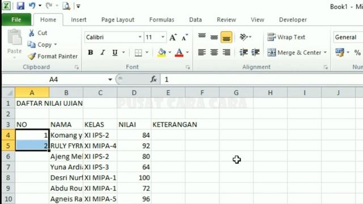Switch to the Insert tab
The height and width of the screenshot is (204, 363).
point(79,20)
